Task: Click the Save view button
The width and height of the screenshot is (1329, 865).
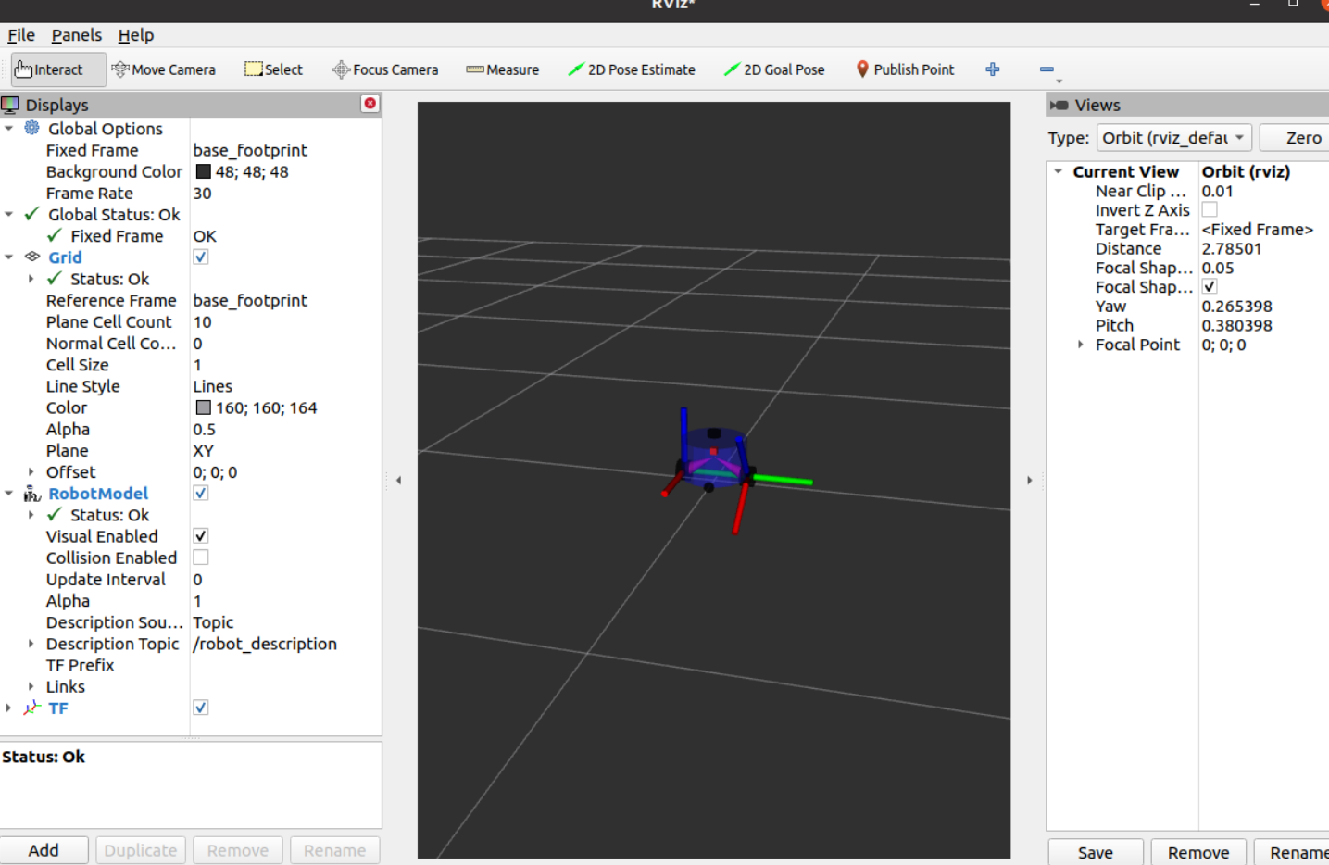Action: [x=1096, y=852]
